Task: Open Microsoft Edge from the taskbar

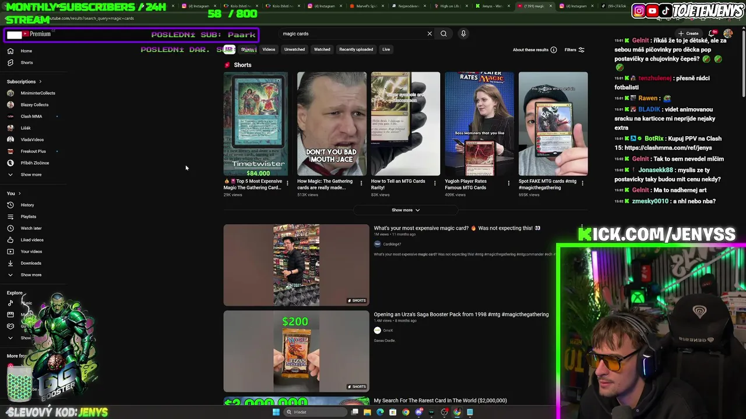Action: click(x=380, y=412)
